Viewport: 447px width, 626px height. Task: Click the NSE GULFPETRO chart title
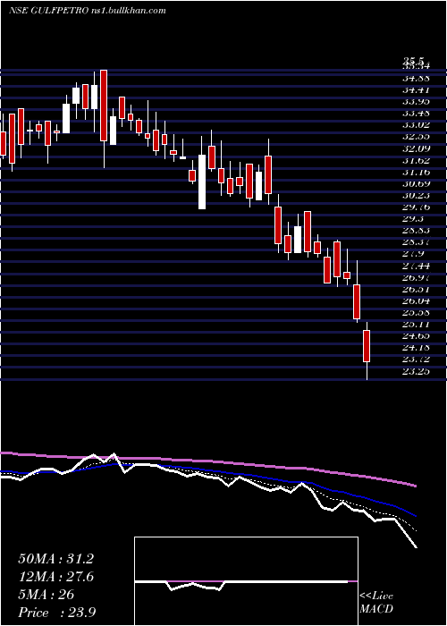click(47, 11)
